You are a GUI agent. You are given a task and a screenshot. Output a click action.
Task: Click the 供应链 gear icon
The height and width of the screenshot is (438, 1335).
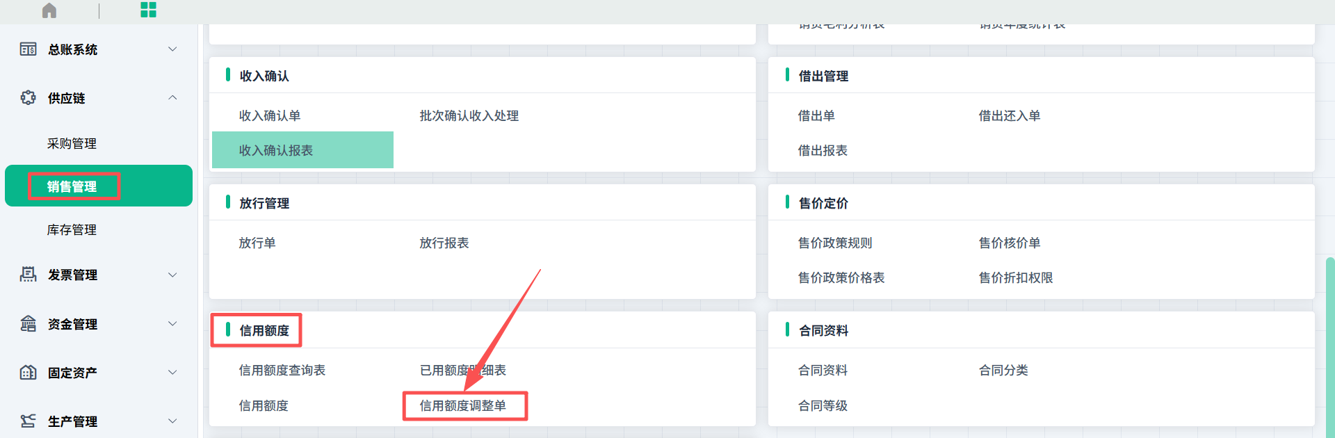click(x=29, y=98)
